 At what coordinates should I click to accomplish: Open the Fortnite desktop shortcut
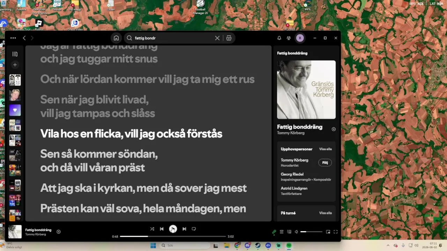click(21, 6)
